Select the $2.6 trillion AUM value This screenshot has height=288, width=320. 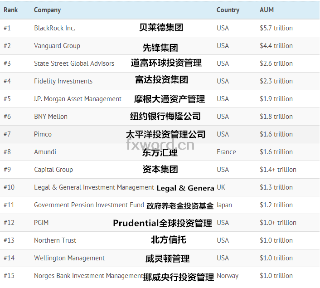coord(276,63)
